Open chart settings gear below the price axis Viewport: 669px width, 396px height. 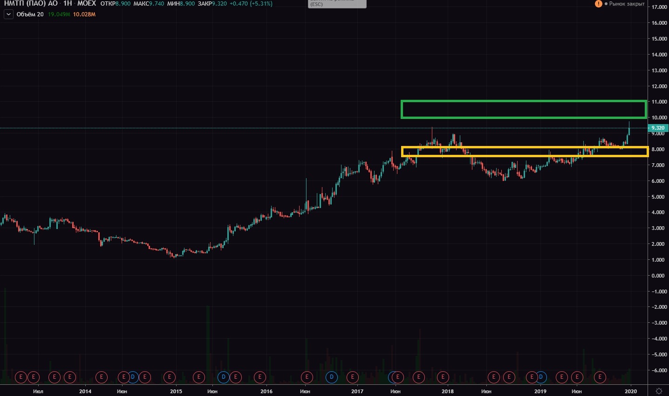(x=659, y=391)
